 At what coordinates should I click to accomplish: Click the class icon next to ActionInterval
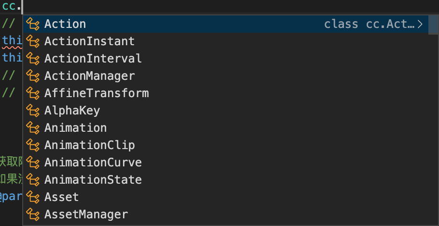(x=33, y=59)
